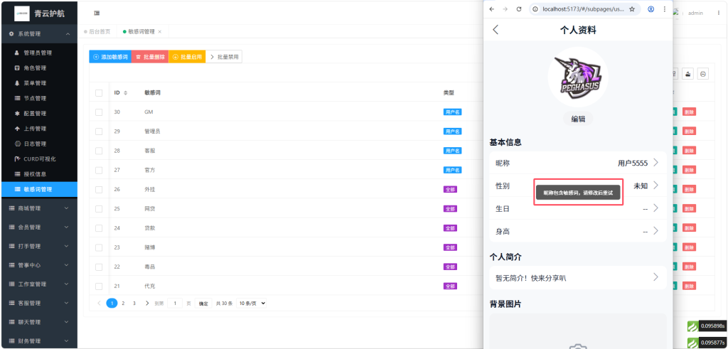Image resolution: width=728 pixels, height=349 pixels.
Task: Click the site info icon in address bar
Action: tap(535, 9)
